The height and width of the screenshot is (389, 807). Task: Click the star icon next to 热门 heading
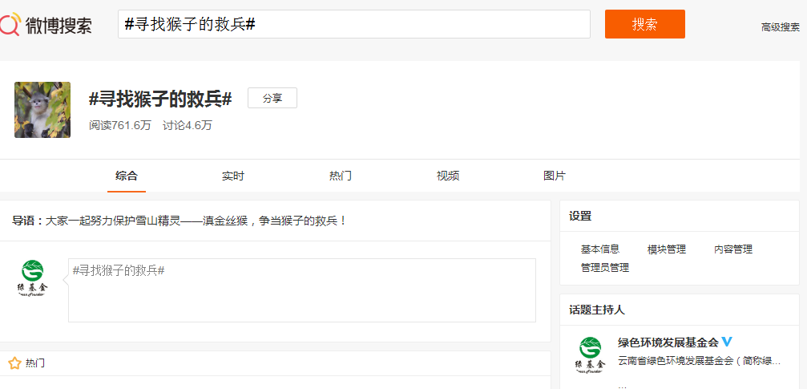[14, 363]
